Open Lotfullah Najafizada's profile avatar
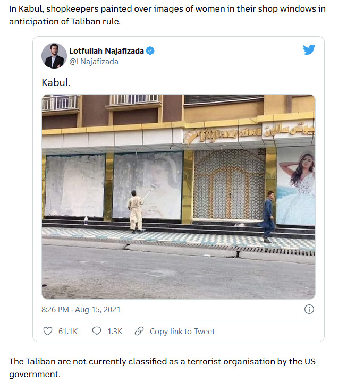Viewport: 347px width, 391px height. [54, 56]
